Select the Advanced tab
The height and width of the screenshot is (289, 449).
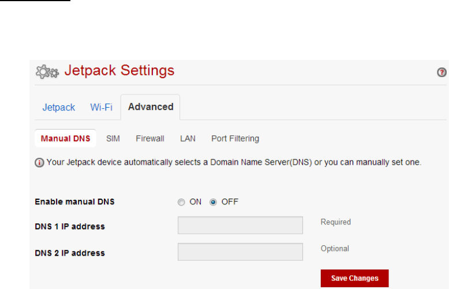[151, 107]
